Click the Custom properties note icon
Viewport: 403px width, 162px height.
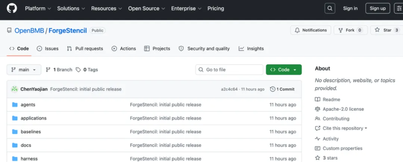pos(318,148)
